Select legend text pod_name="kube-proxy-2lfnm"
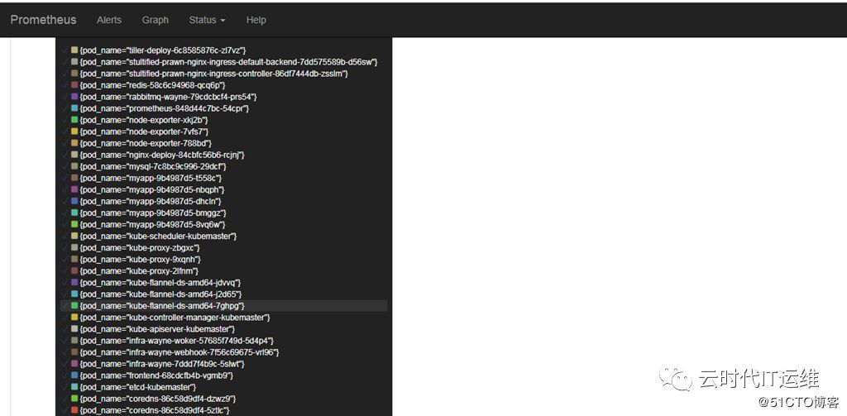 (139, 270)
